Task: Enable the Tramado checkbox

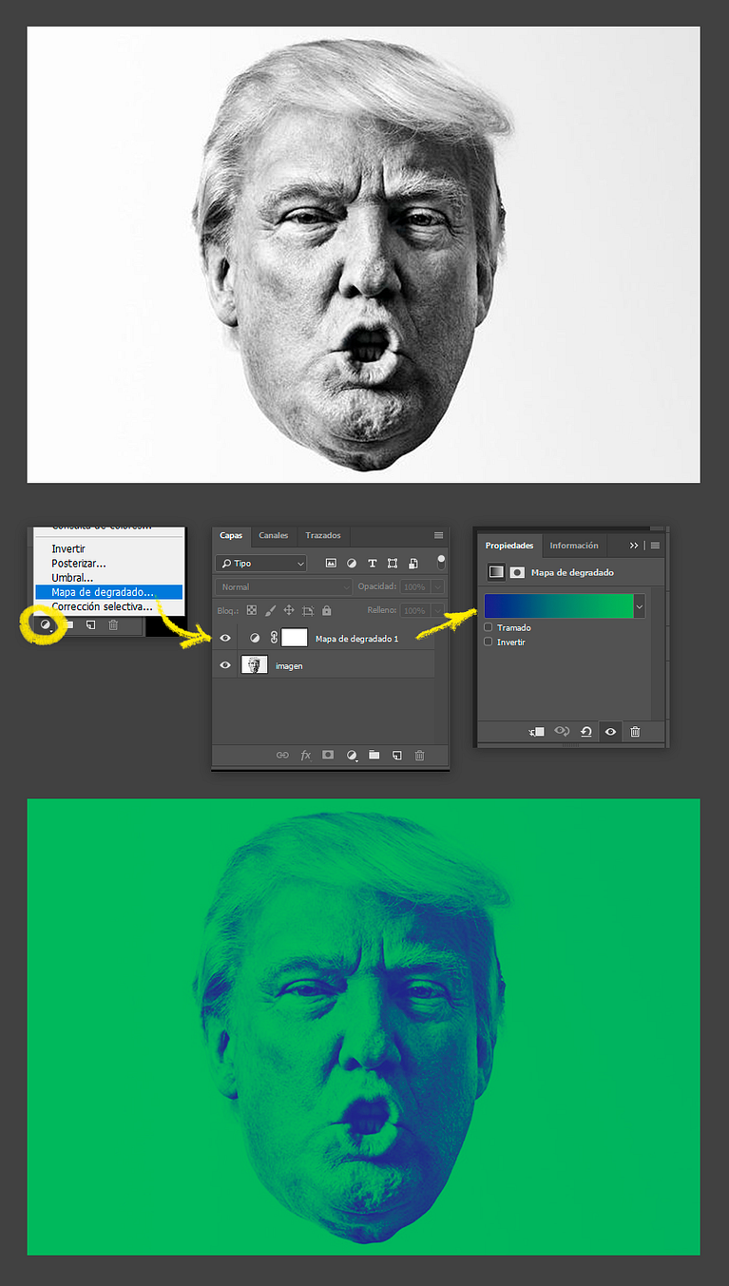Action: click(x=489, y=627)
